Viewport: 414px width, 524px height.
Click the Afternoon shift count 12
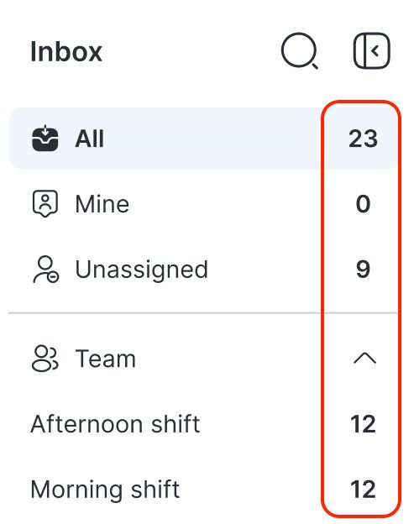pyautogui.click(x=364, y=424)
